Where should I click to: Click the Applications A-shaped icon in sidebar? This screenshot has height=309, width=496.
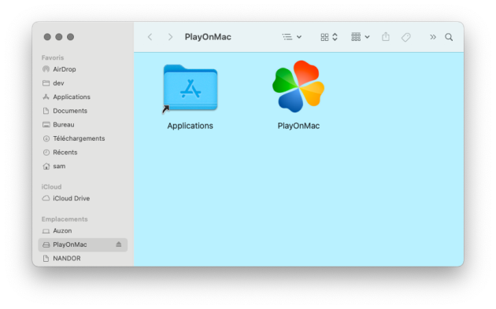click(x=46, y=97)
